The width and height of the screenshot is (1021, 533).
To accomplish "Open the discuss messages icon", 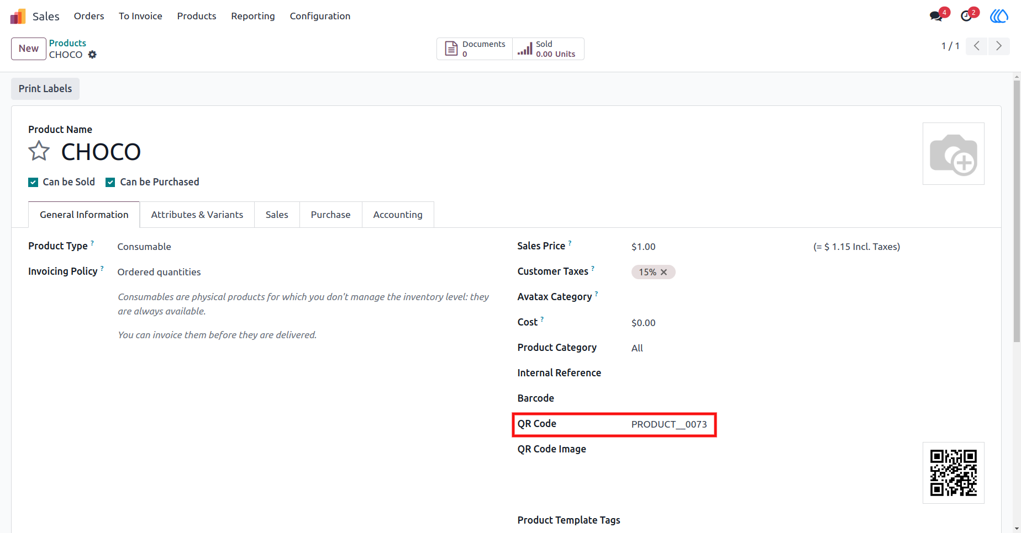I will (x=936, y=15).
